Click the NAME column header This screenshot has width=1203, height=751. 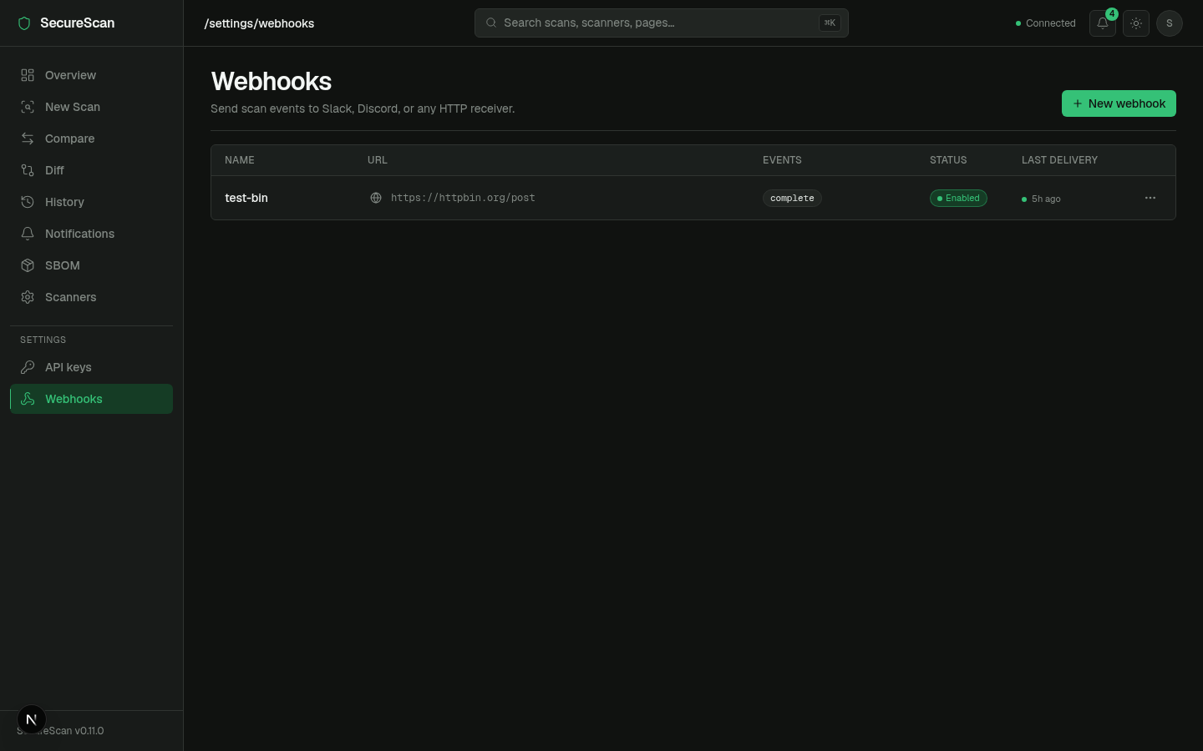point(240,160)
